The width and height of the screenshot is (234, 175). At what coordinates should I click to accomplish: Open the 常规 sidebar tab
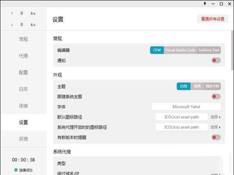[23, 39]
